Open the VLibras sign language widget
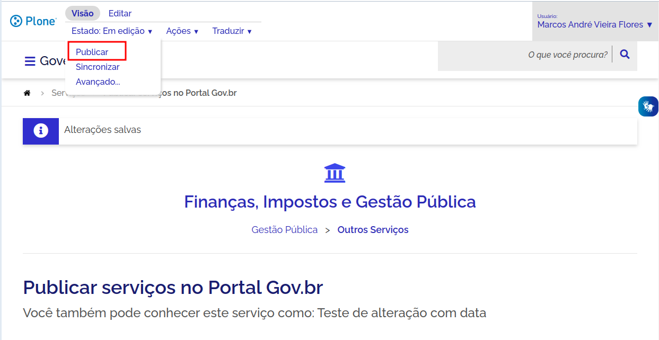 (648, 106)
